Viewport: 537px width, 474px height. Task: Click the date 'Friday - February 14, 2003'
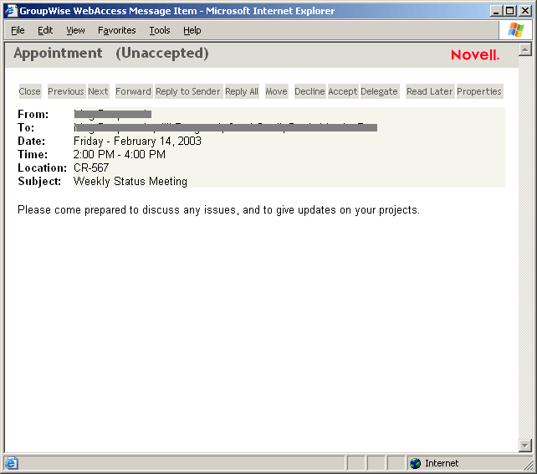coord(137,141)
